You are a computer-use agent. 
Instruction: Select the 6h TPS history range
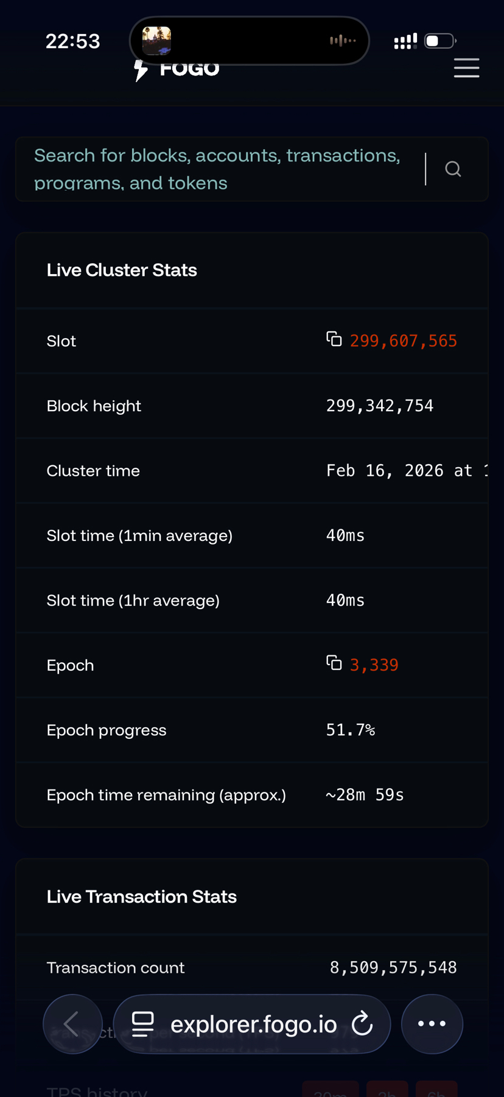point(436,1091)
